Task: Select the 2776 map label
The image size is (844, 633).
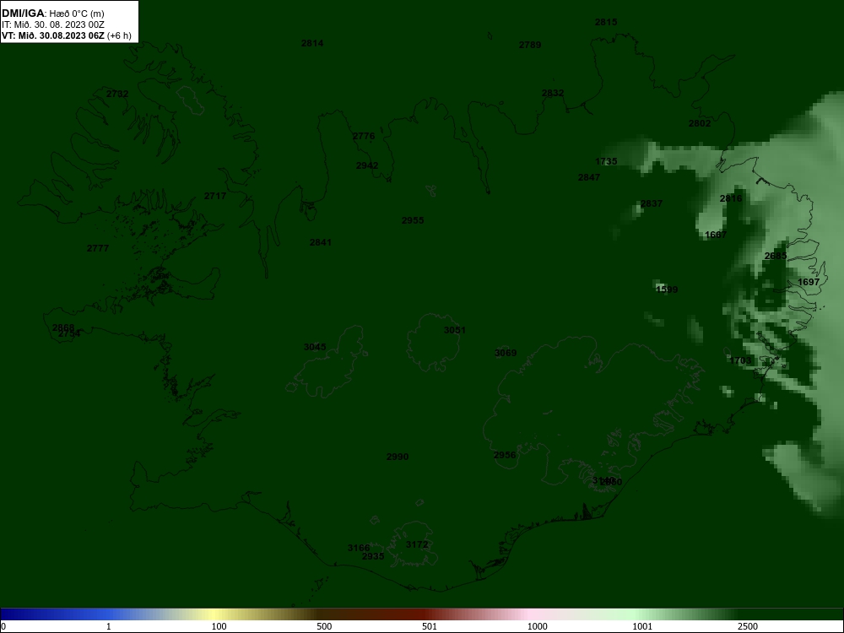Action: (364, 136)
